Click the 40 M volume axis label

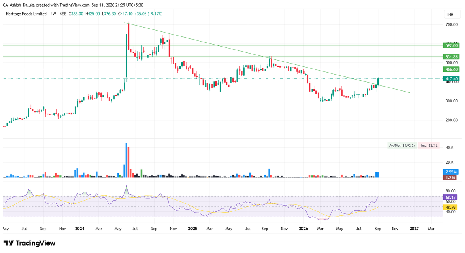point(450,147)
